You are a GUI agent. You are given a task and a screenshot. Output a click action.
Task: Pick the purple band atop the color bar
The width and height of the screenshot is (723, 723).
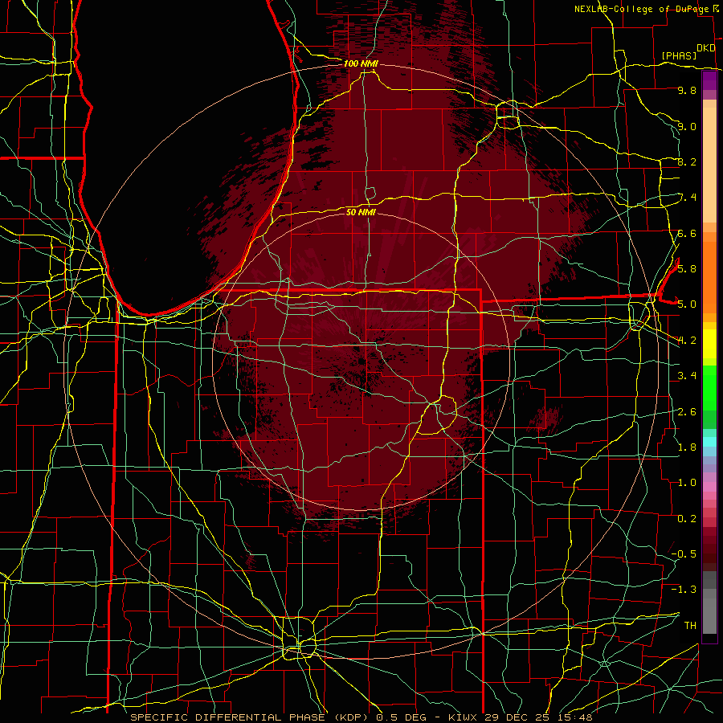709,80
